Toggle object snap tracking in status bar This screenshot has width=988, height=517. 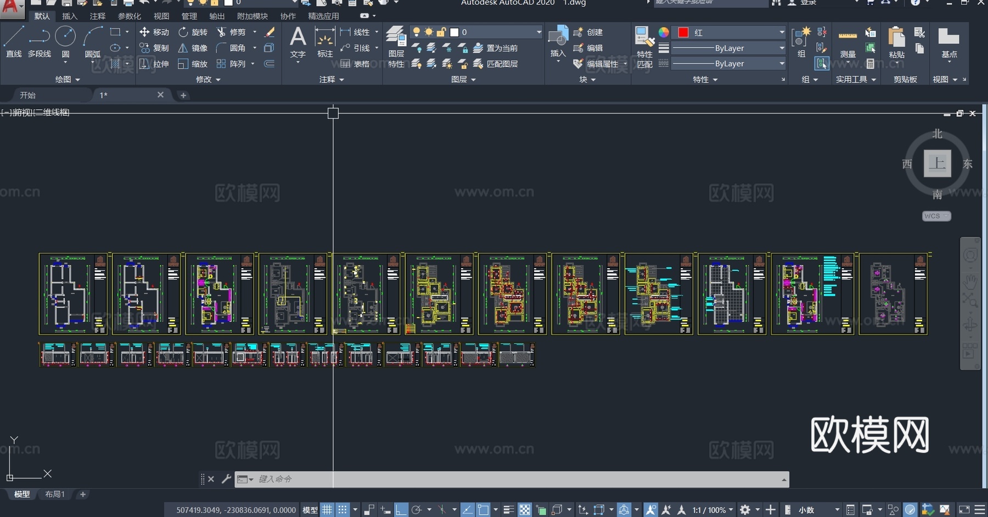[x=467, y=510]
